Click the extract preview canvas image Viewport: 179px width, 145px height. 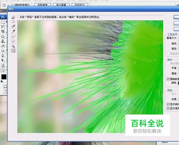(x=90, y=76)
